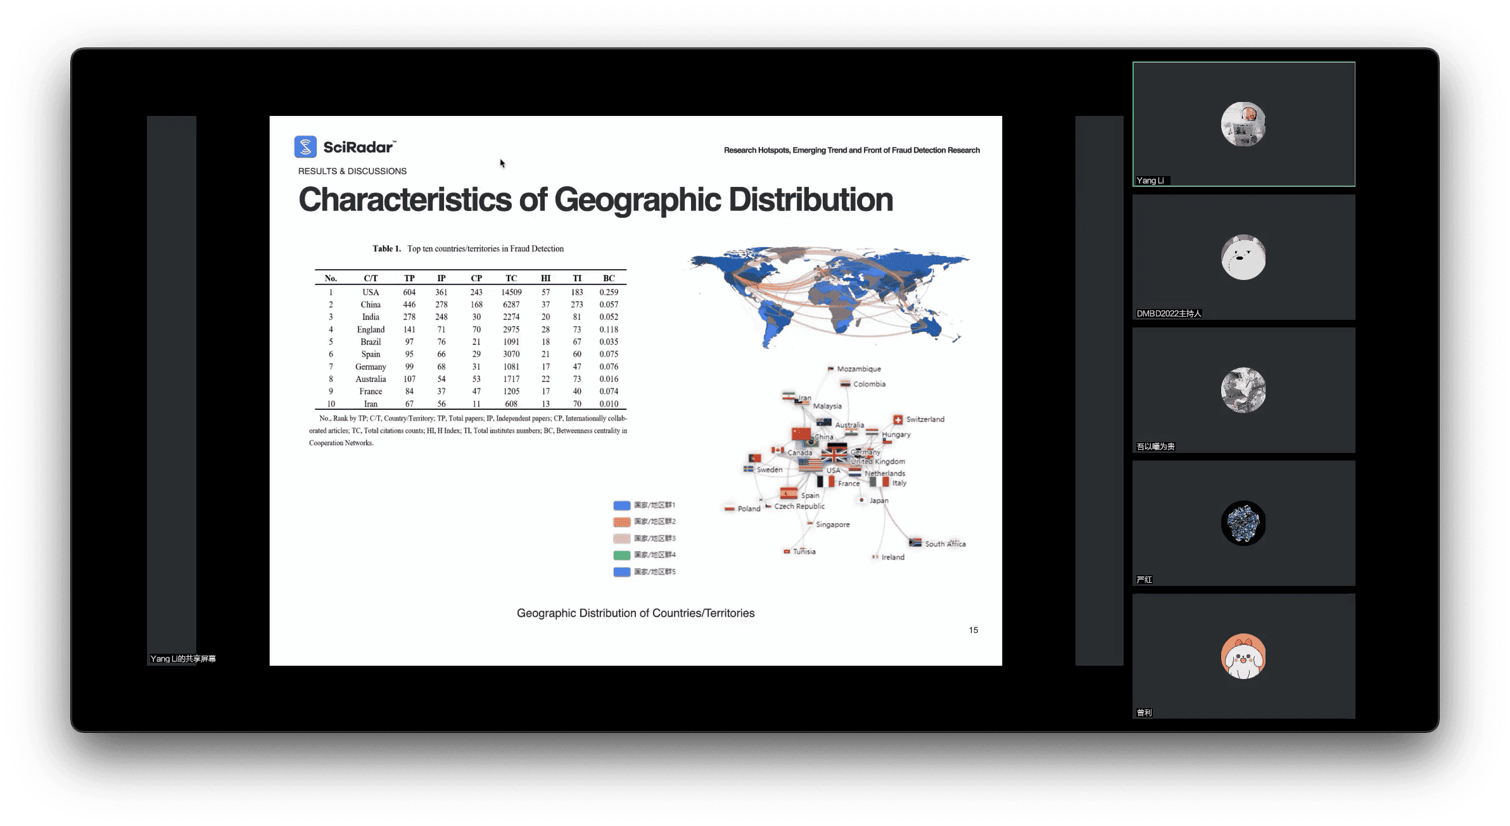
Task: Click the world collaboration map image
Action: (828, 296)
